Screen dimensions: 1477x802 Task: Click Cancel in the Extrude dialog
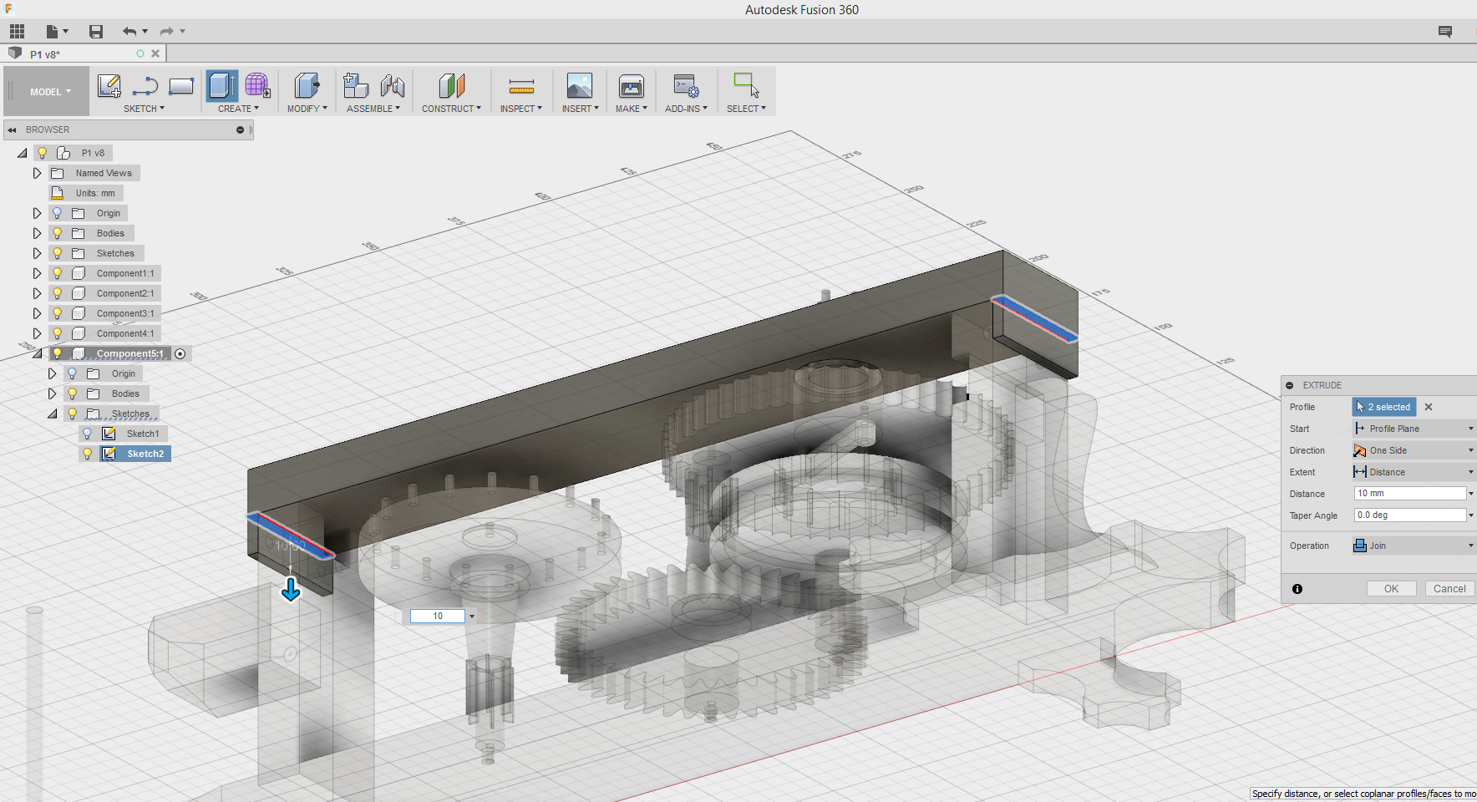pyautogui.click(x=1449, y=589)
